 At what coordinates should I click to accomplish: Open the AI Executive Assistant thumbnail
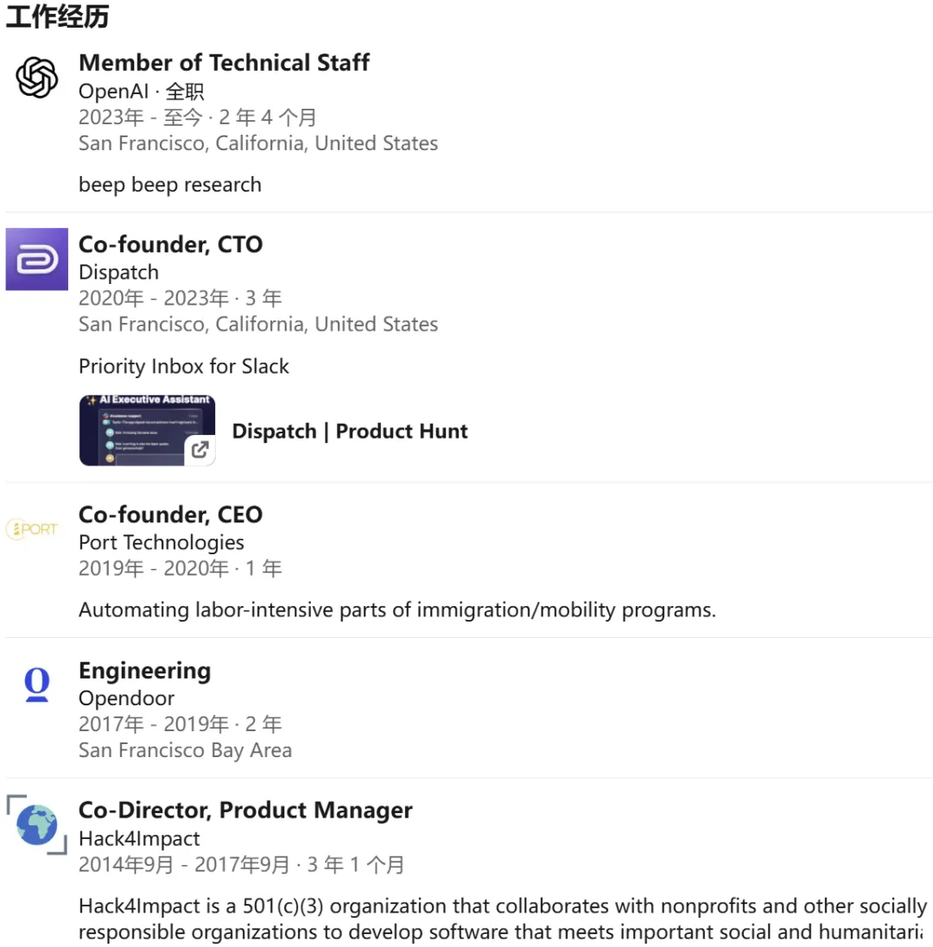coord(147,431)
